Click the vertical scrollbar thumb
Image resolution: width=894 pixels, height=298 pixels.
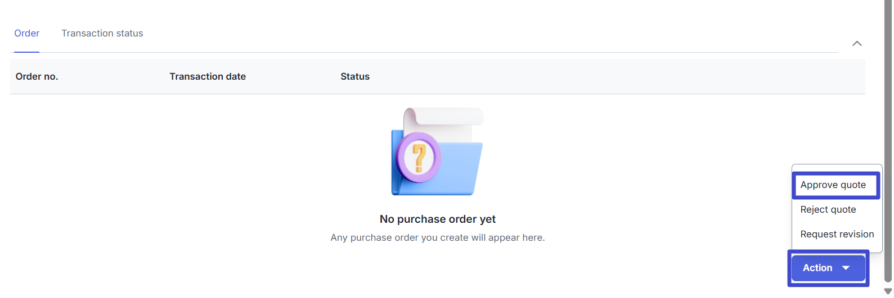pos(888,140)
